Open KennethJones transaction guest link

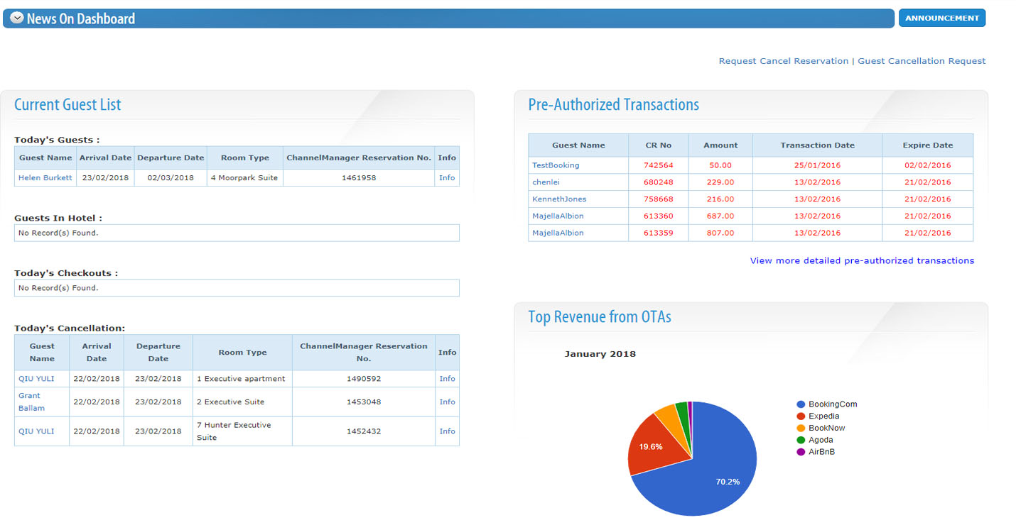click(x=559, y=199)
